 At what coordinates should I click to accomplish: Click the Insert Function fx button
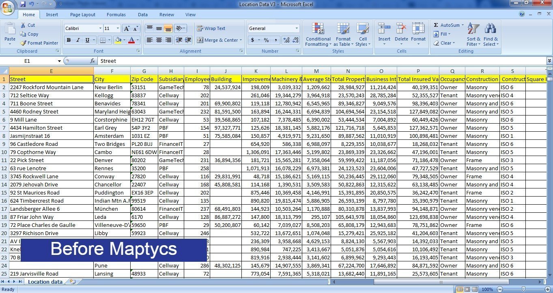(x=93, y=61)
